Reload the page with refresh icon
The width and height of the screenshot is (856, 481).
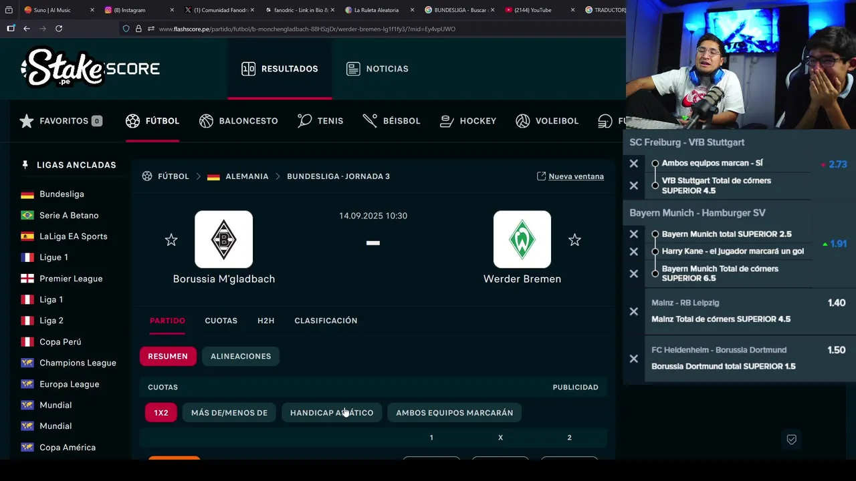coord(59,28)
